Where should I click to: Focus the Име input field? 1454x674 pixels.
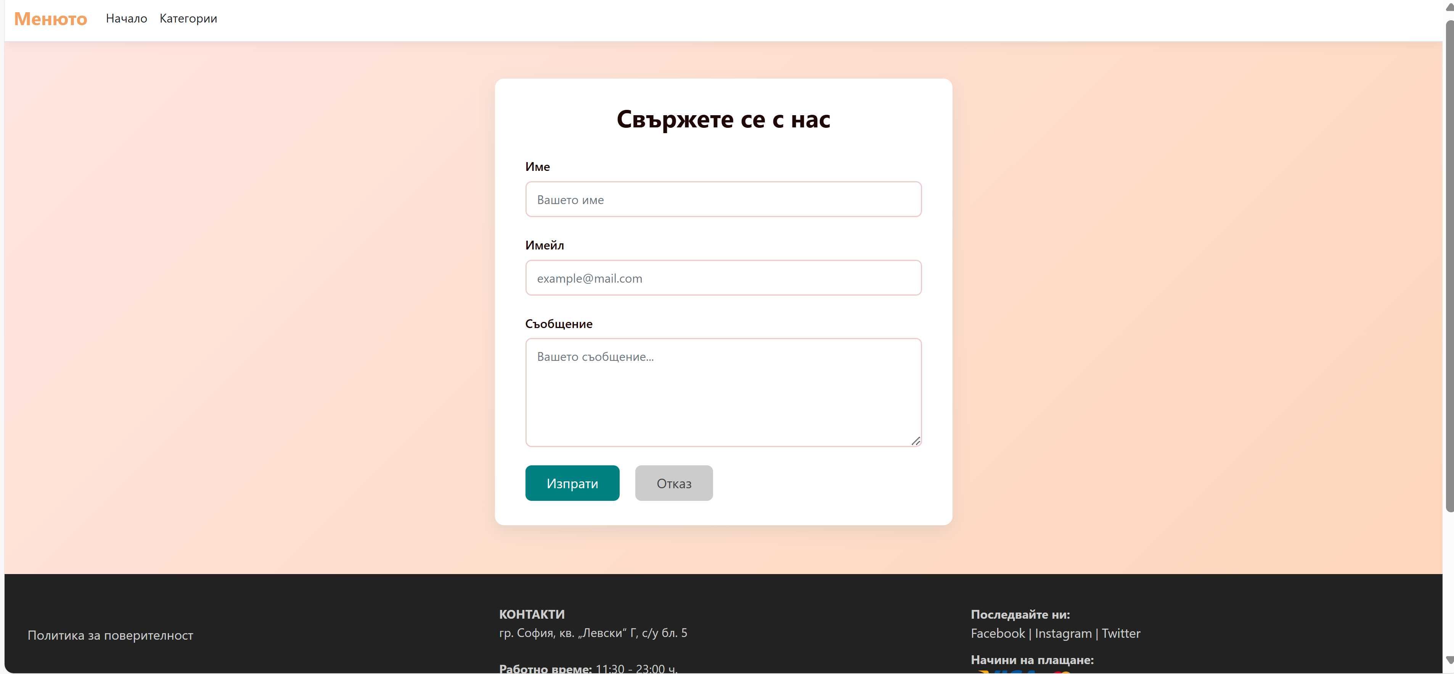(x=723, y=199)
